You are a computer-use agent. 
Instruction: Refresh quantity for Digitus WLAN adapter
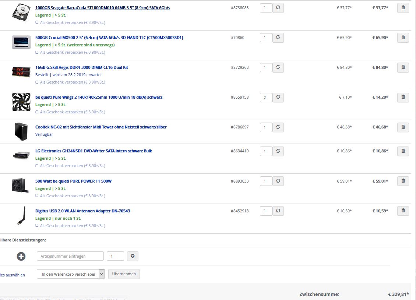tap(278, 211)
